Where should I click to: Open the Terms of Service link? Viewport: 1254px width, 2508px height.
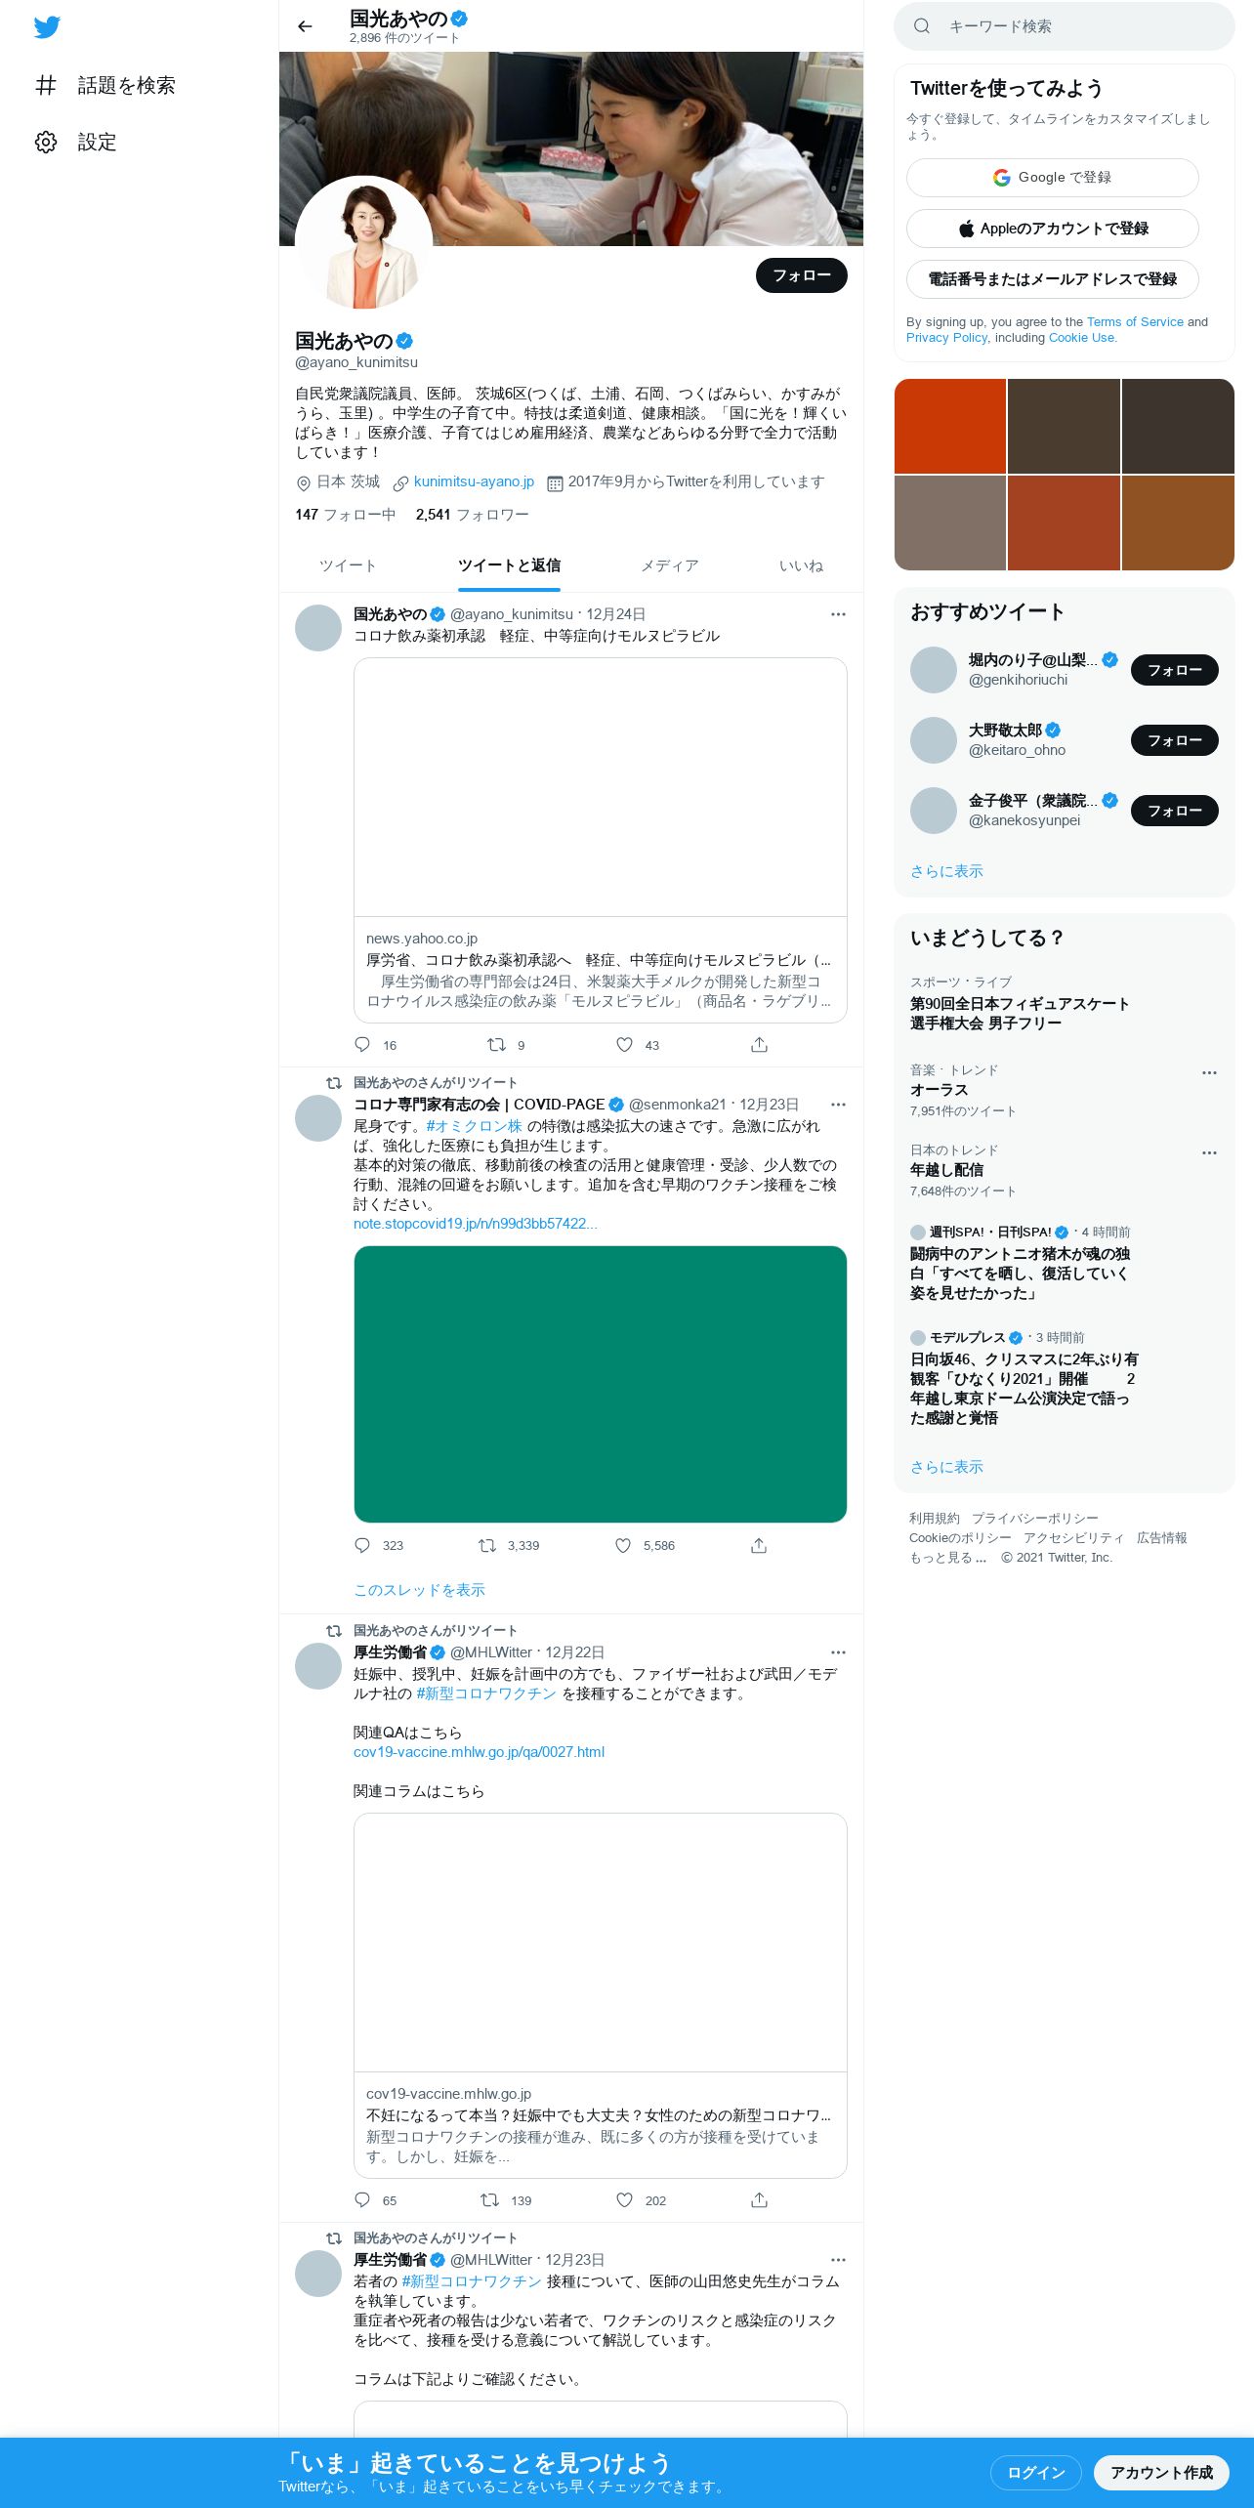pyautogui.click(x=1135, y=321)
